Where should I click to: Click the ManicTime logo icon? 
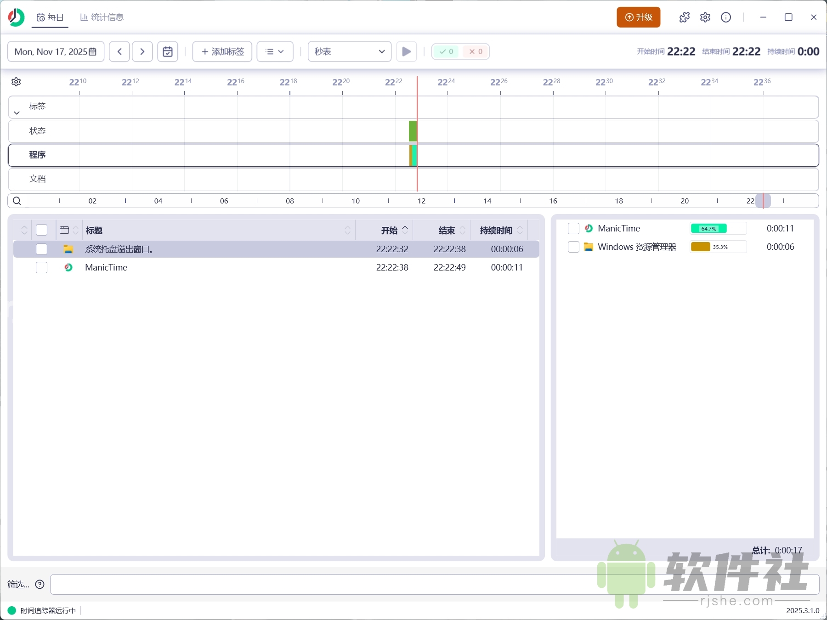16,17
